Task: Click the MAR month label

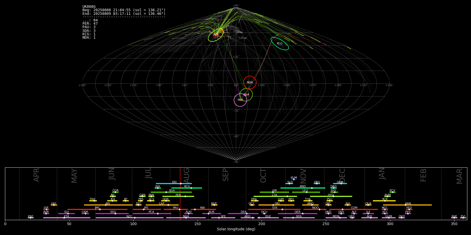Action: (459, 176)
